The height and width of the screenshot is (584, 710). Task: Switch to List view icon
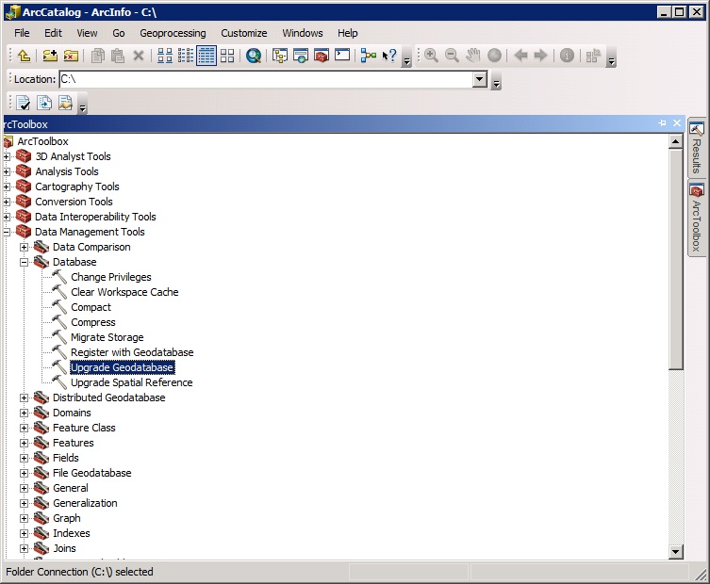tap(185, 56)
